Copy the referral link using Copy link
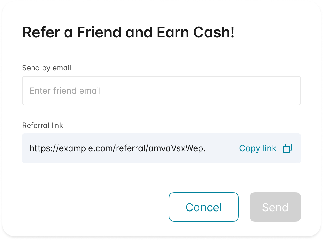323x240 pixels. [265, 148]
